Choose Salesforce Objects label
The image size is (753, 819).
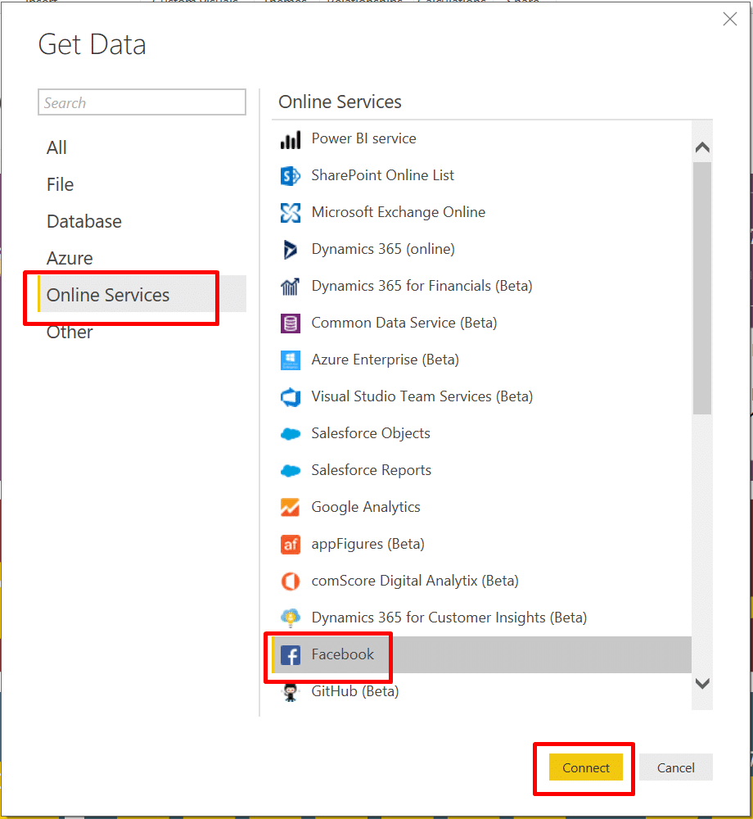(x=371, y=433)
